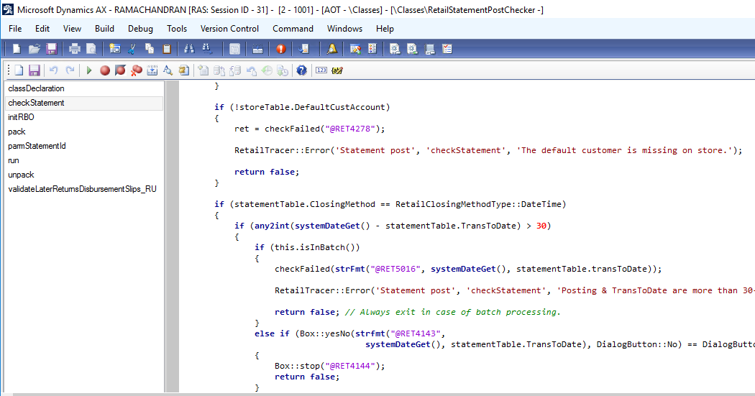The image size is (755, 396).
Task: Click the "@RET5016" label string in code
Action: point(395,269)
